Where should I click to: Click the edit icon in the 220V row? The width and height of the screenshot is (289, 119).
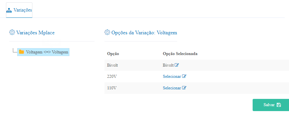pos(184,76)
